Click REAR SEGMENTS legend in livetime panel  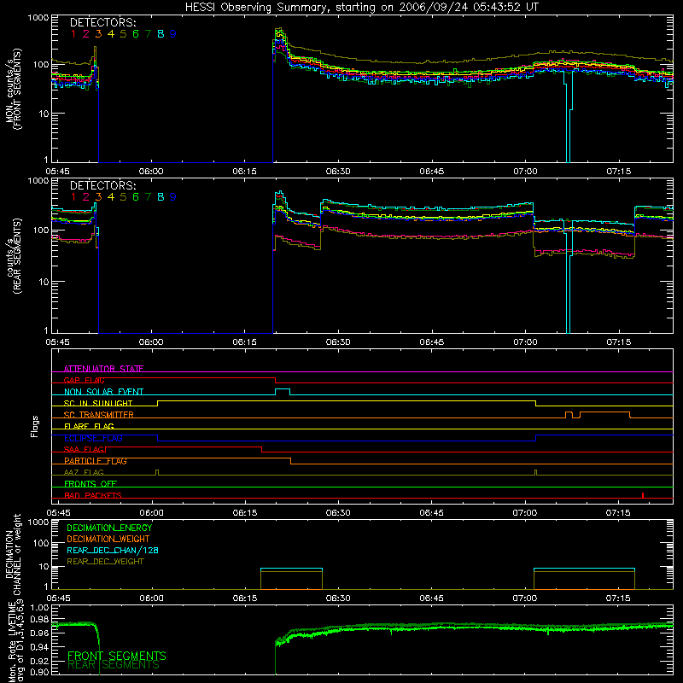coord(114,665)
